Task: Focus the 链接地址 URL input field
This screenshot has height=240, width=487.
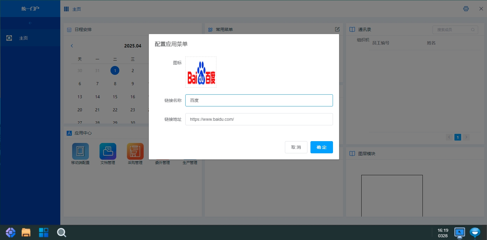Action: click(259, 119)
